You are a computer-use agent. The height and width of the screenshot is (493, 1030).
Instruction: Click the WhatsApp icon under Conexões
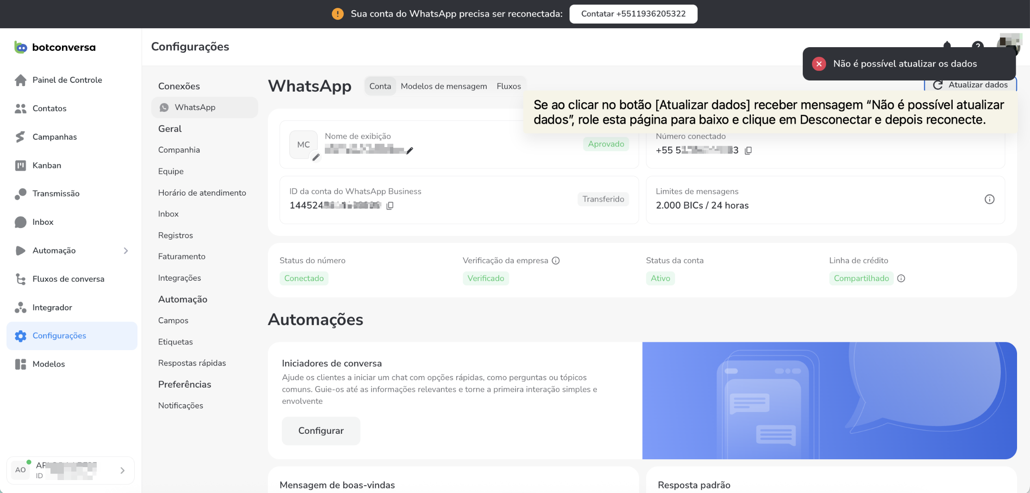point(164,107)
